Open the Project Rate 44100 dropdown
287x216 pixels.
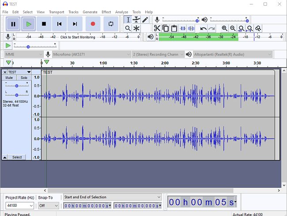tap(19, 205)
